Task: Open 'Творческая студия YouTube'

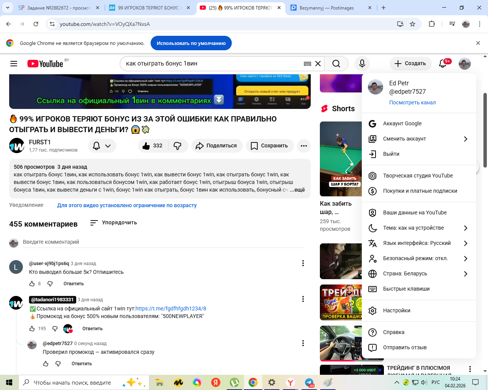Action: [x=419, y=176]
